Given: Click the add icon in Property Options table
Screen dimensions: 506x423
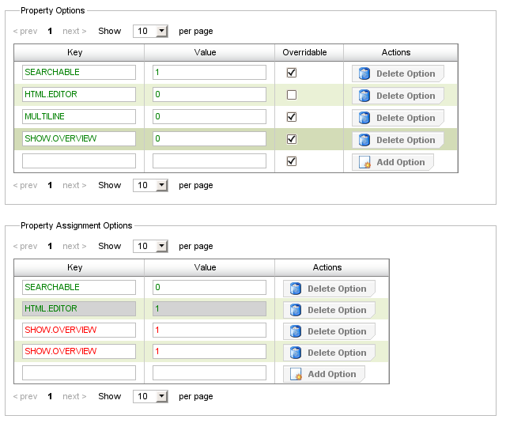Looking at the screenshot, I should [x=364, y=162].
